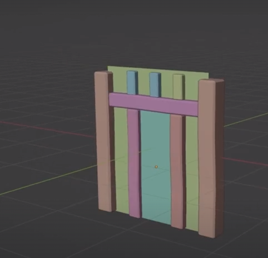Select the brown plank bordering the teal door
This screenshot has width=268, height=258.
point(177,171)
